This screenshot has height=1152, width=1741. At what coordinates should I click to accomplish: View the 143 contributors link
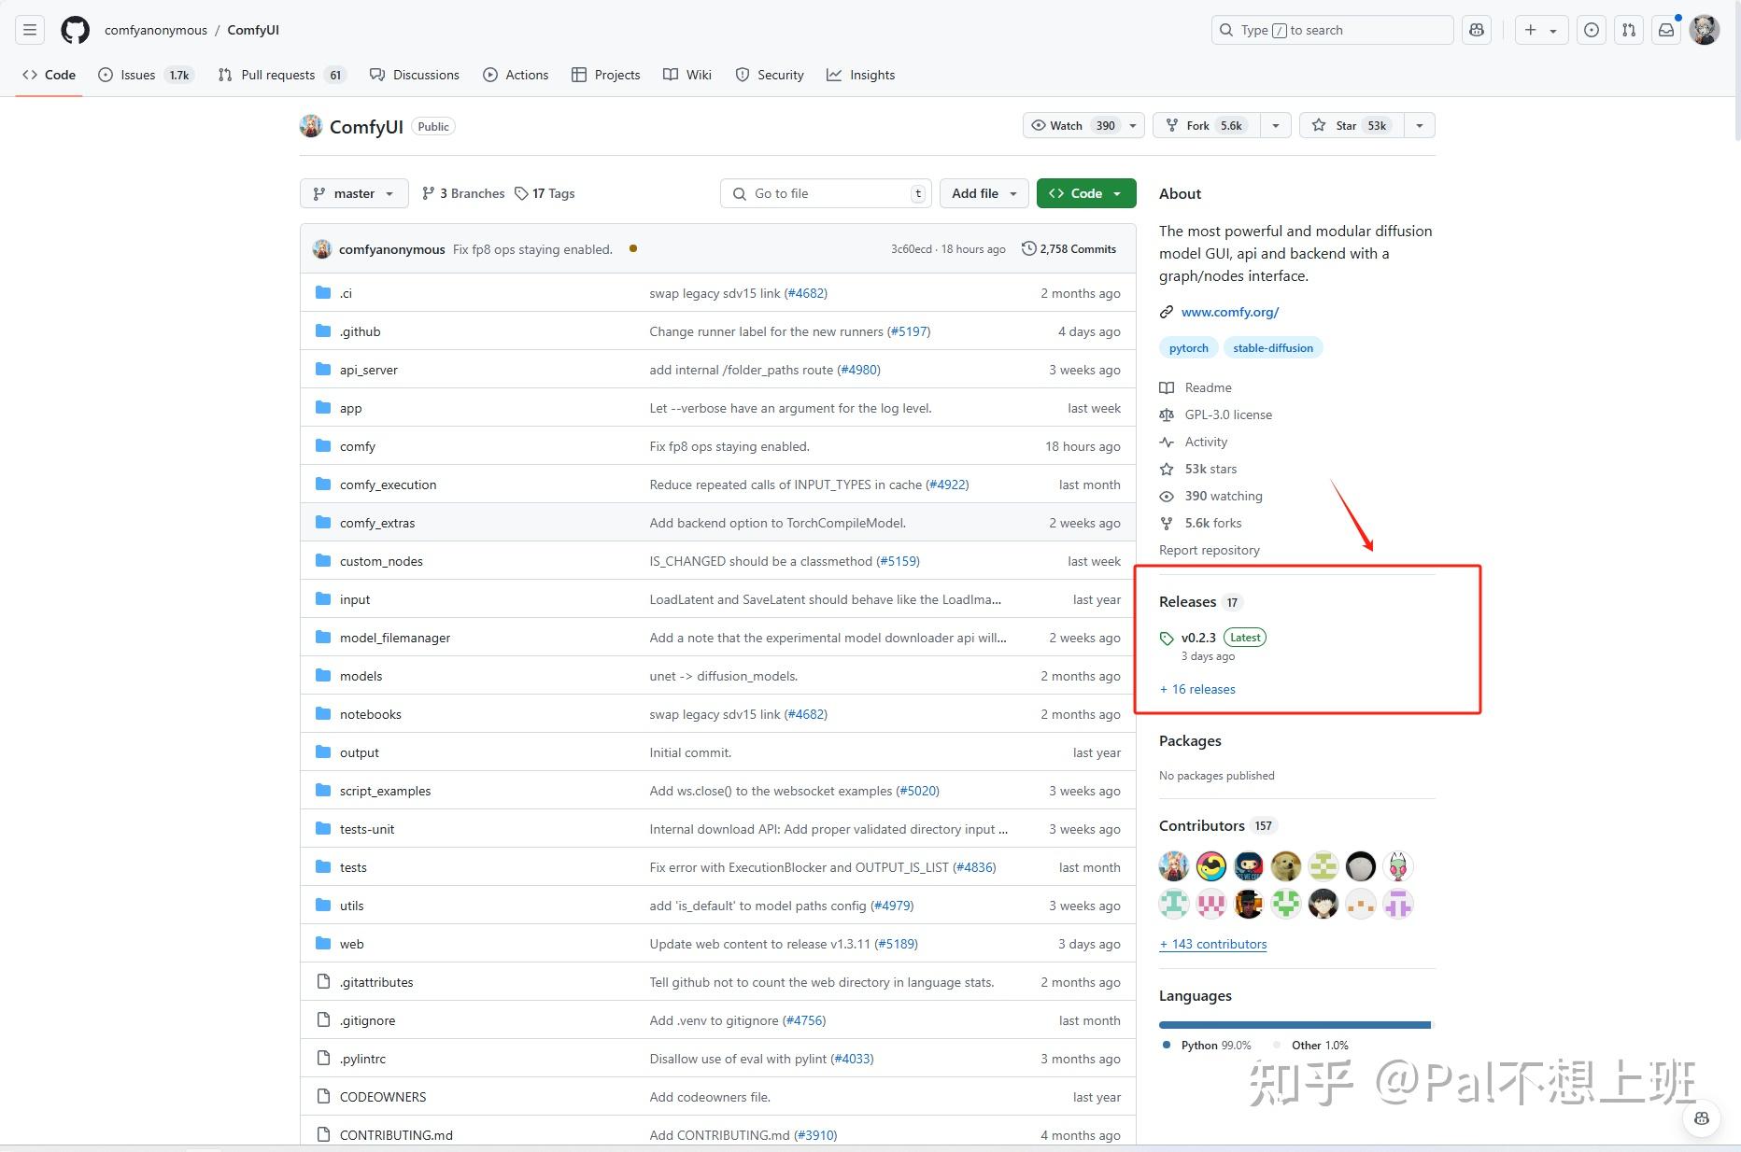[1212, 944]
